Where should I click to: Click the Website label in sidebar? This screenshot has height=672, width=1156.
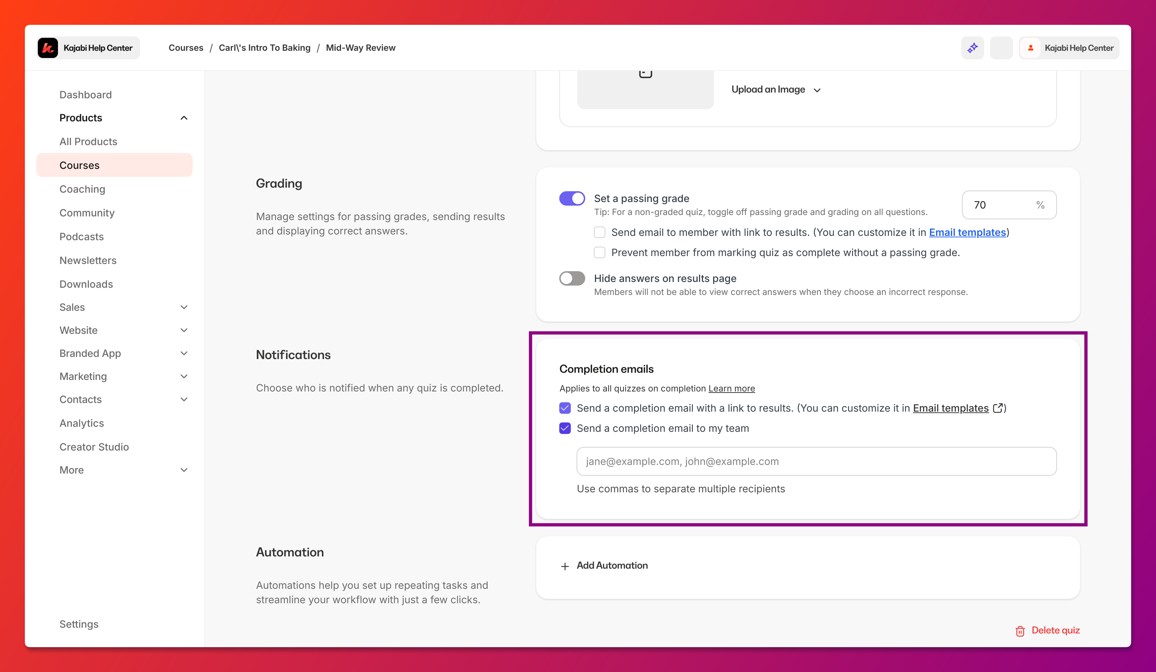(x=79, y=330)
